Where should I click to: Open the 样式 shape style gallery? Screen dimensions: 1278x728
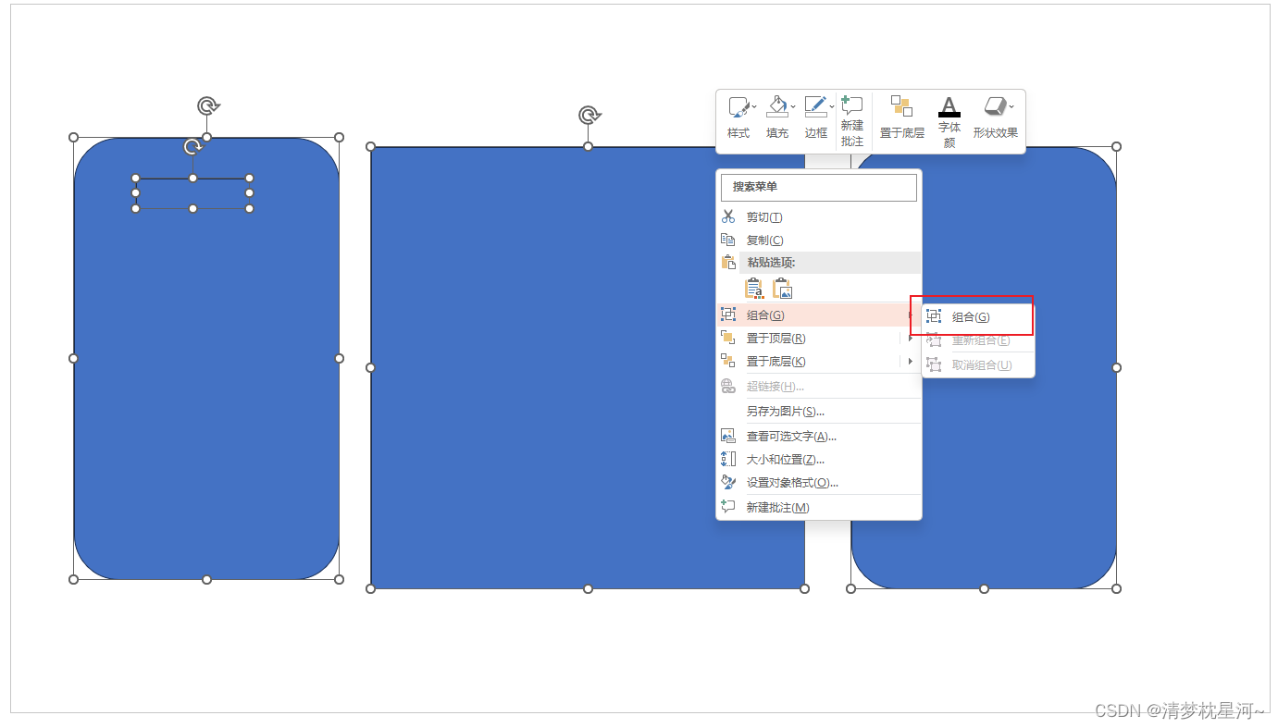738,117
